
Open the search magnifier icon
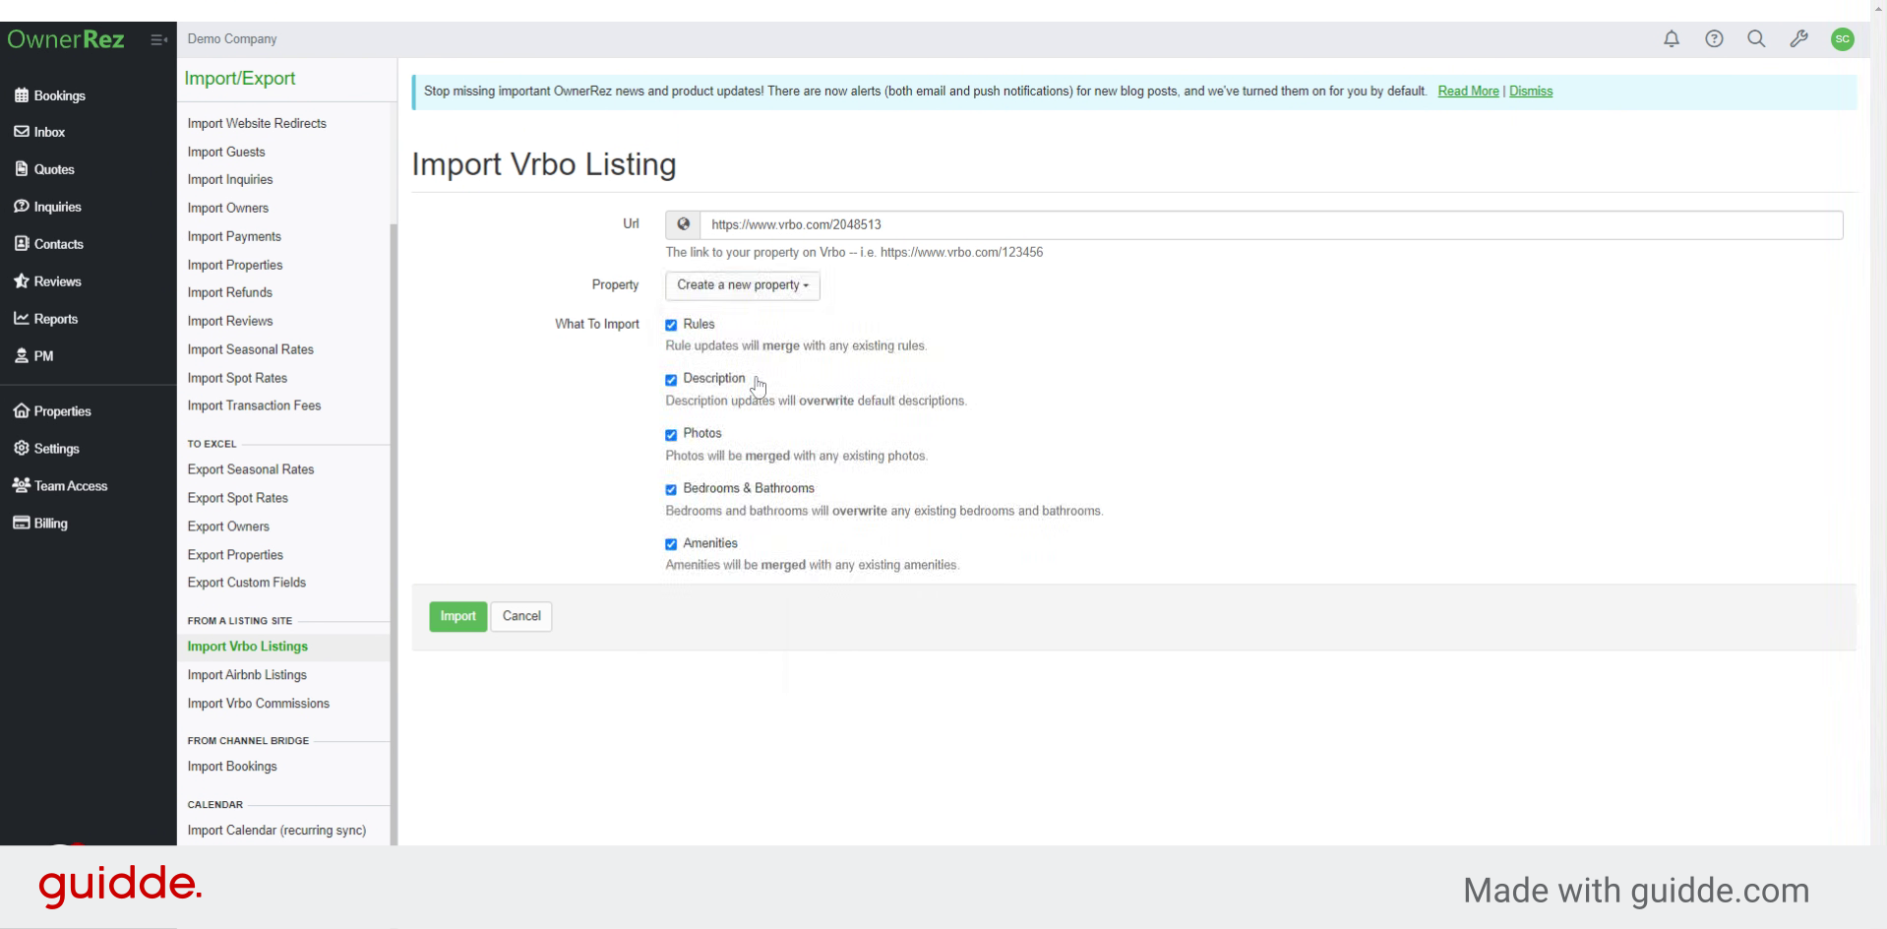(x=1756, y=39)
